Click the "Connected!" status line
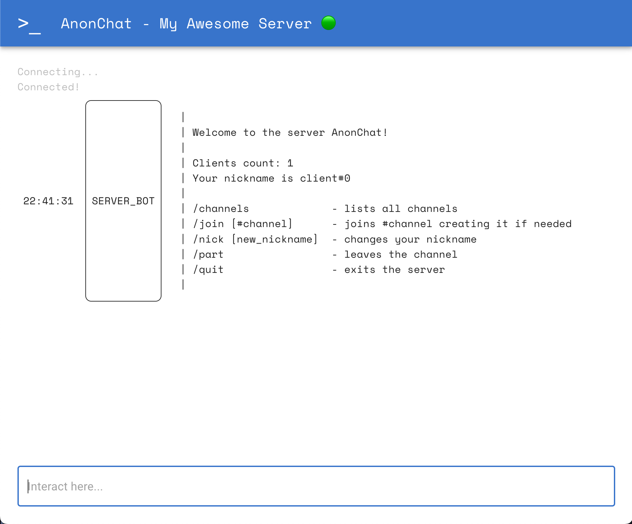The image size is (632, 524). click(x=48, y=87)
